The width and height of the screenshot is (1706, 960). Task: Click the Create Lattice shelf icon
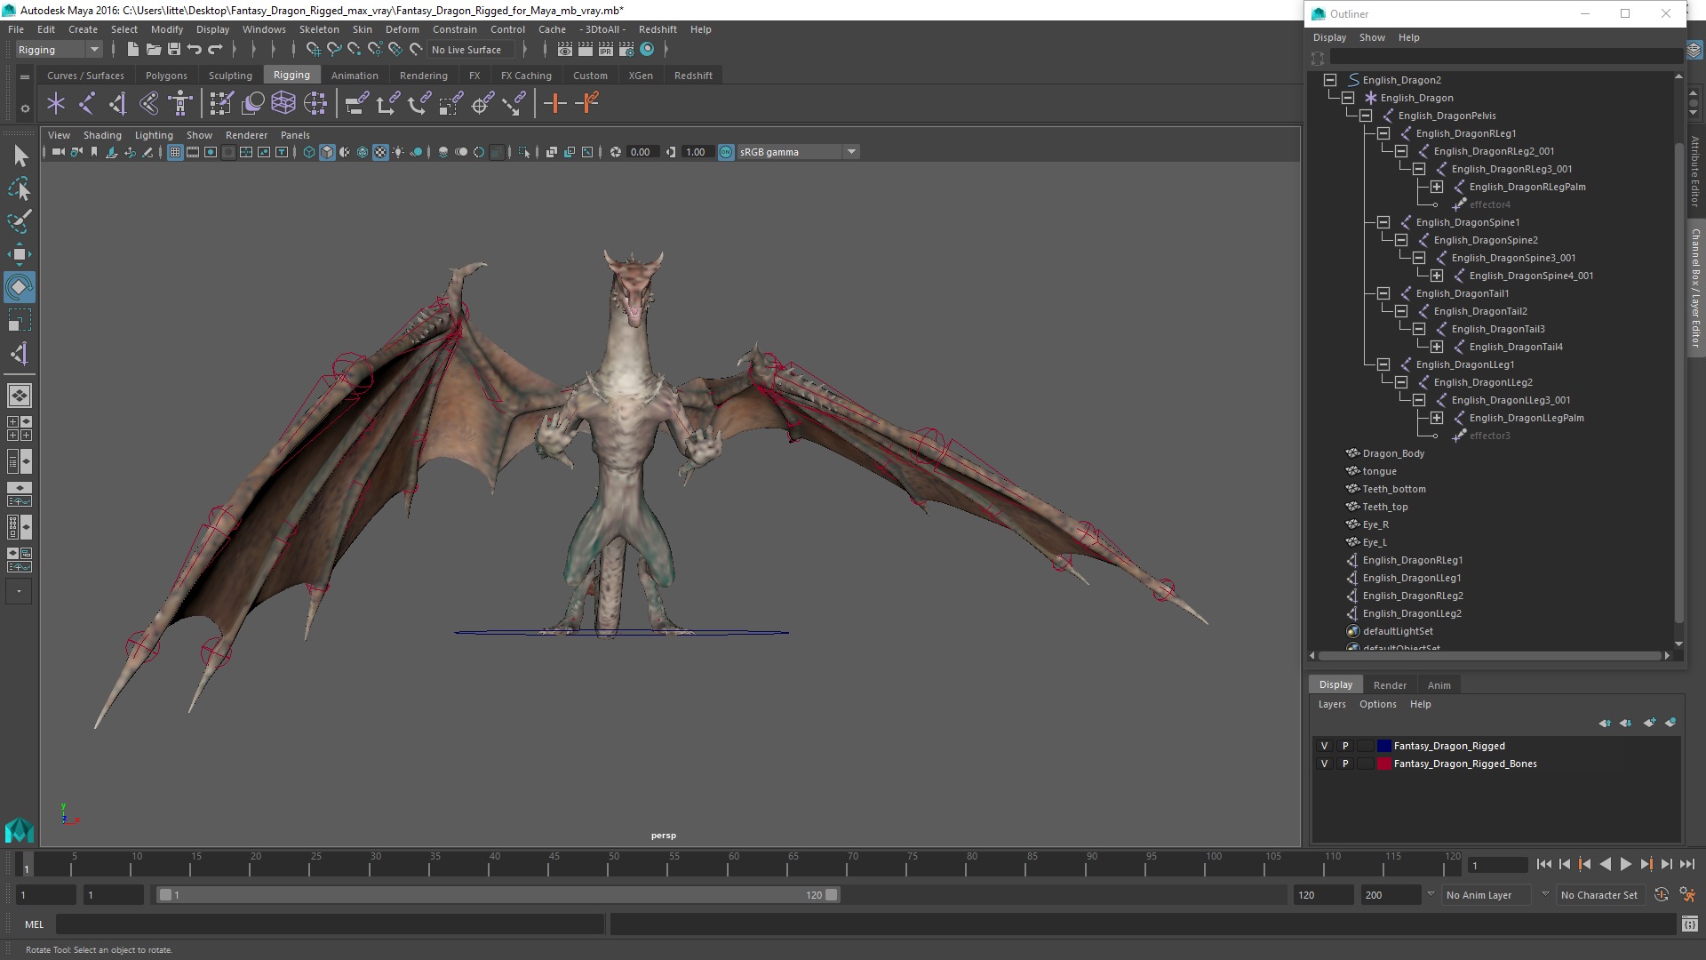point(283,104)
